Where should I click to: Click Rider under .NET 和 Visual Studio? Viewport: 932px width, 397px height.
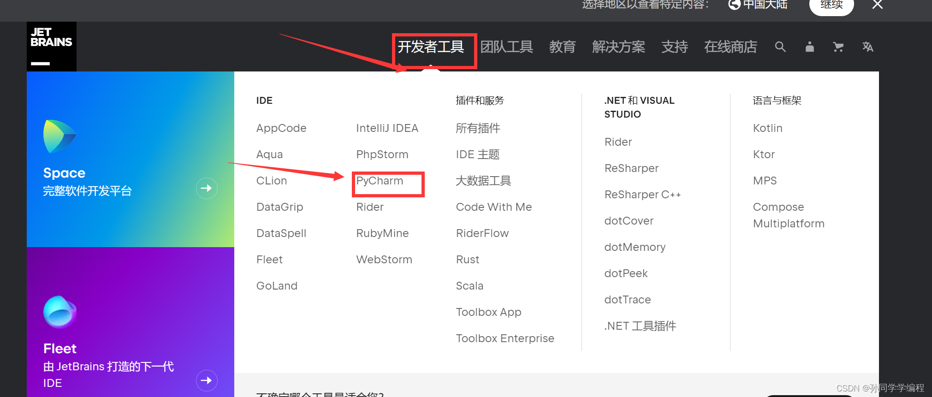(618, 142)
